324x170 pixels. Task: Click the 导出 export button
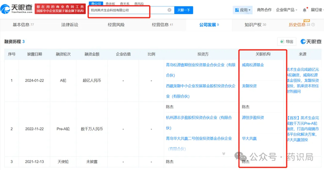(x=287, y=42)
